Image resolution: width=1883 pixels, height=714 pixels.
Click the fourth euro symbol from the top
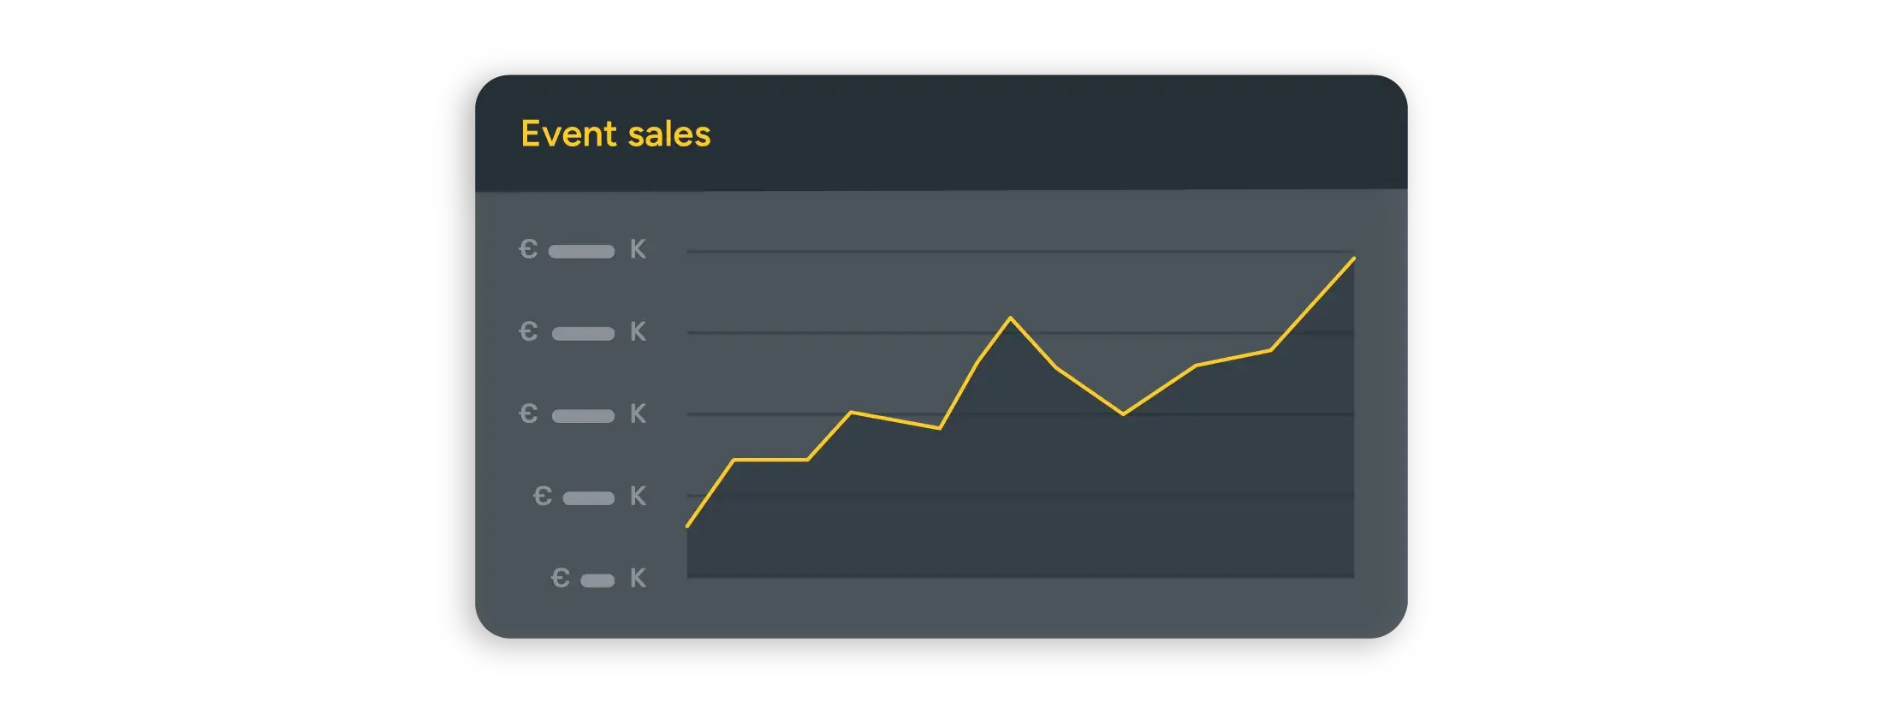coord(542,496)
